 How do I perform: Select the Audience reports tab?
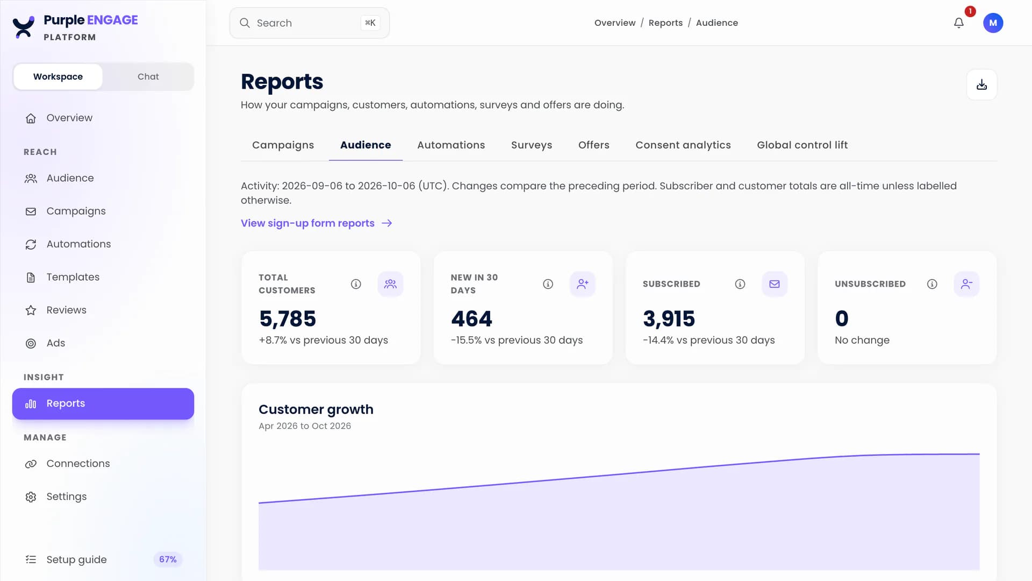[x=365, y=145]
